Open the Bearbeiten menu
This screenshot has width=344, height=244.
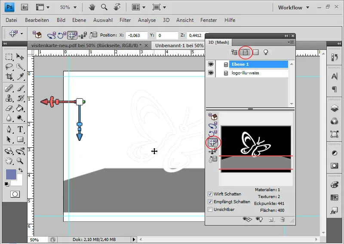(x=37, y=20)
